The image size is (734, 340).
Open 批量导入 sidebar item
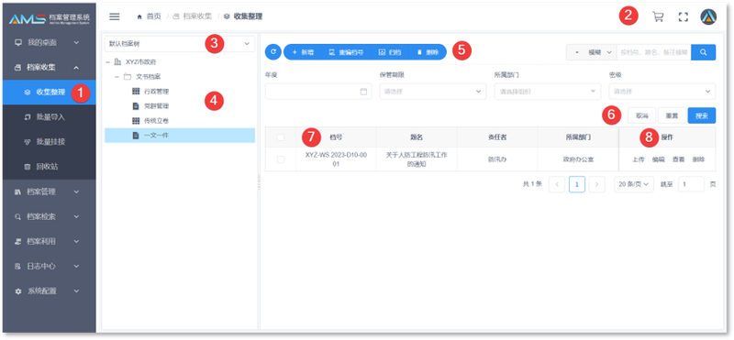coord(50,117)
